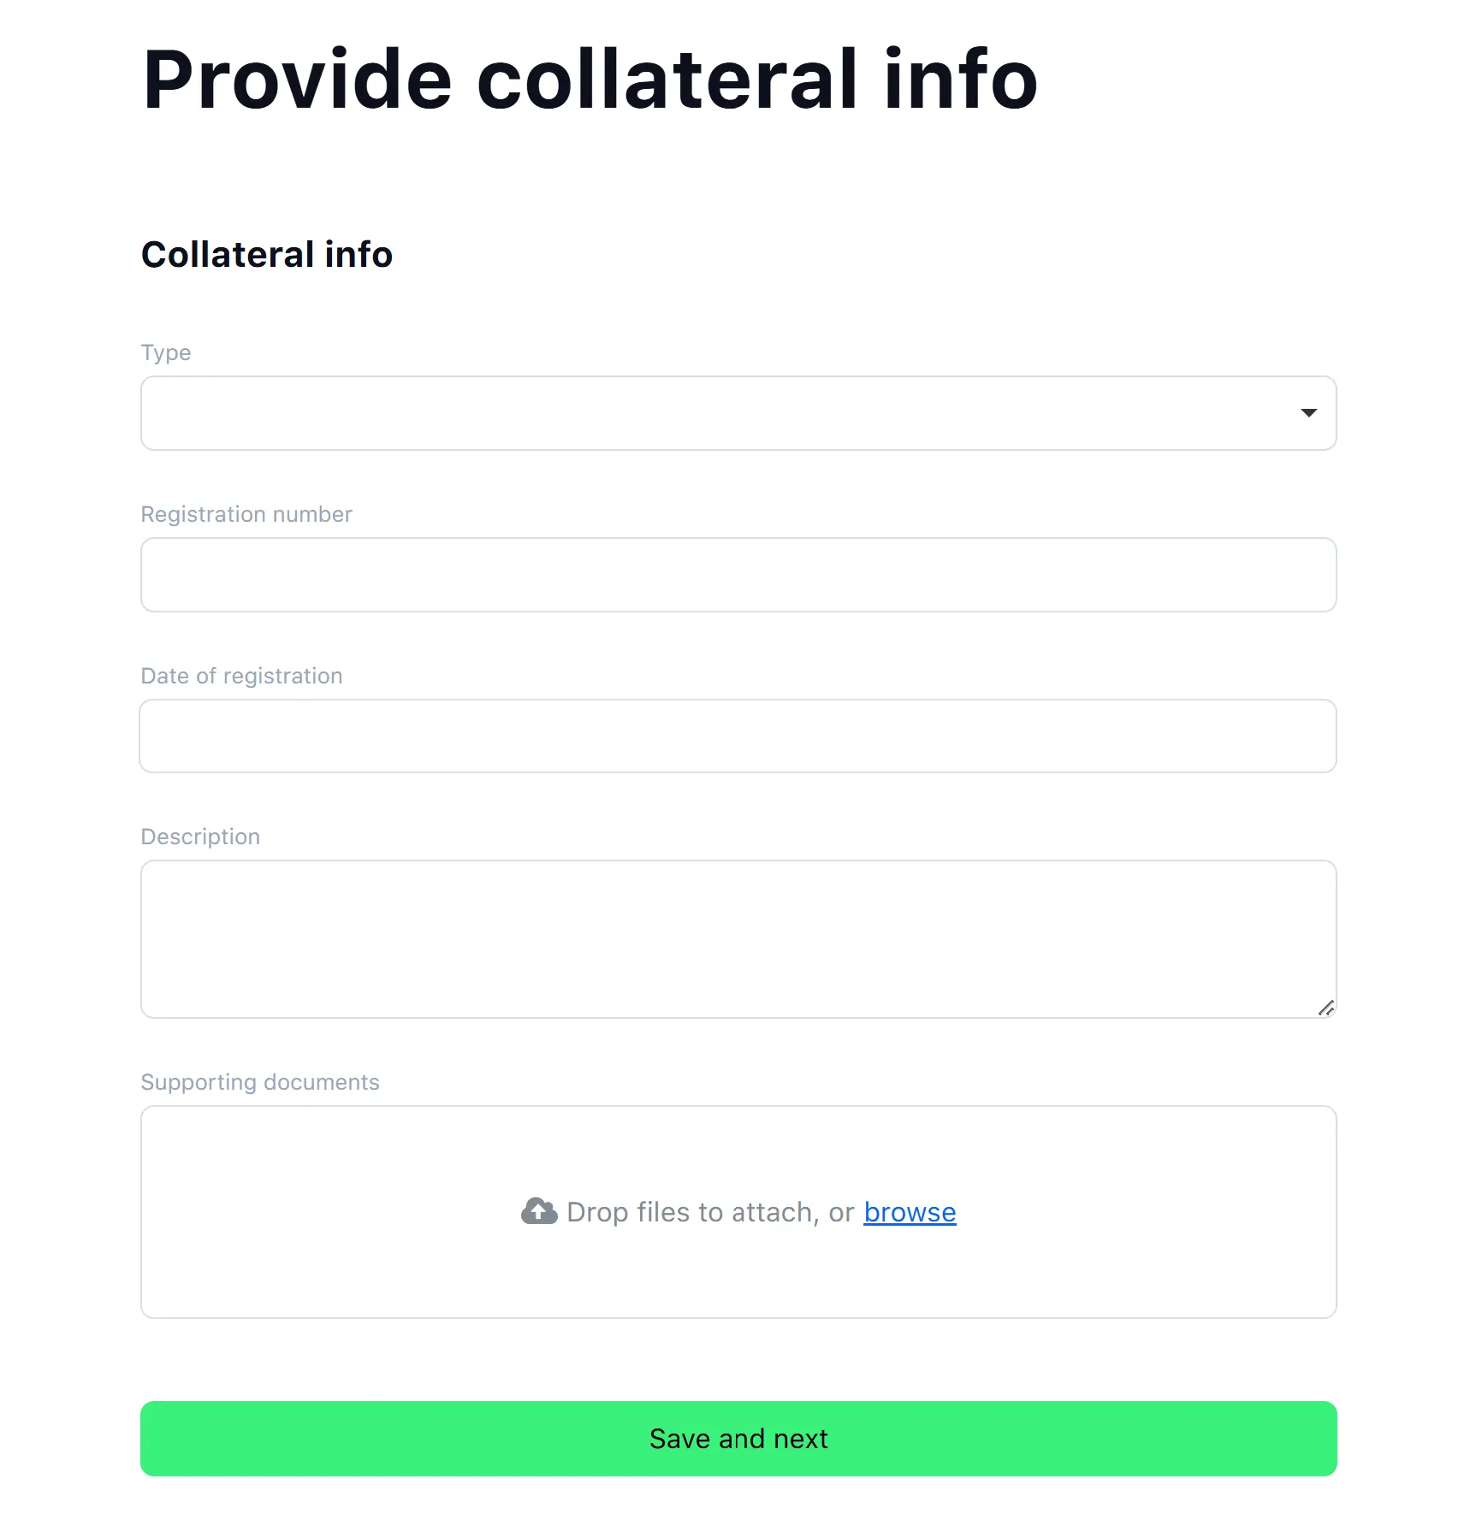This screenshot has height=1514, width=1476.
Task: Click the Collateral info section heading
Action: point(267,254)
